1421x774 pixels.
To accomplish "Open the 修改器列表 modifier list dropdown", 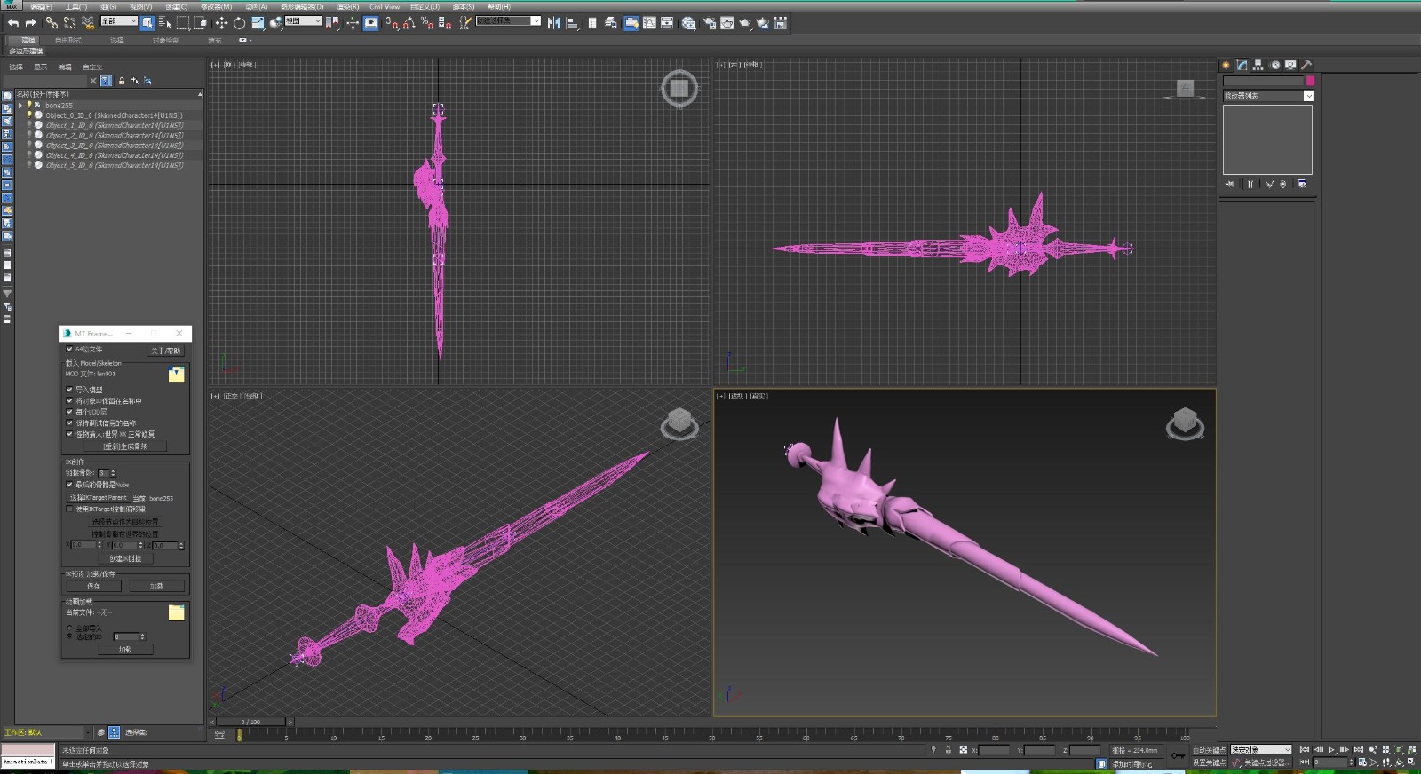I will 1308,96.
